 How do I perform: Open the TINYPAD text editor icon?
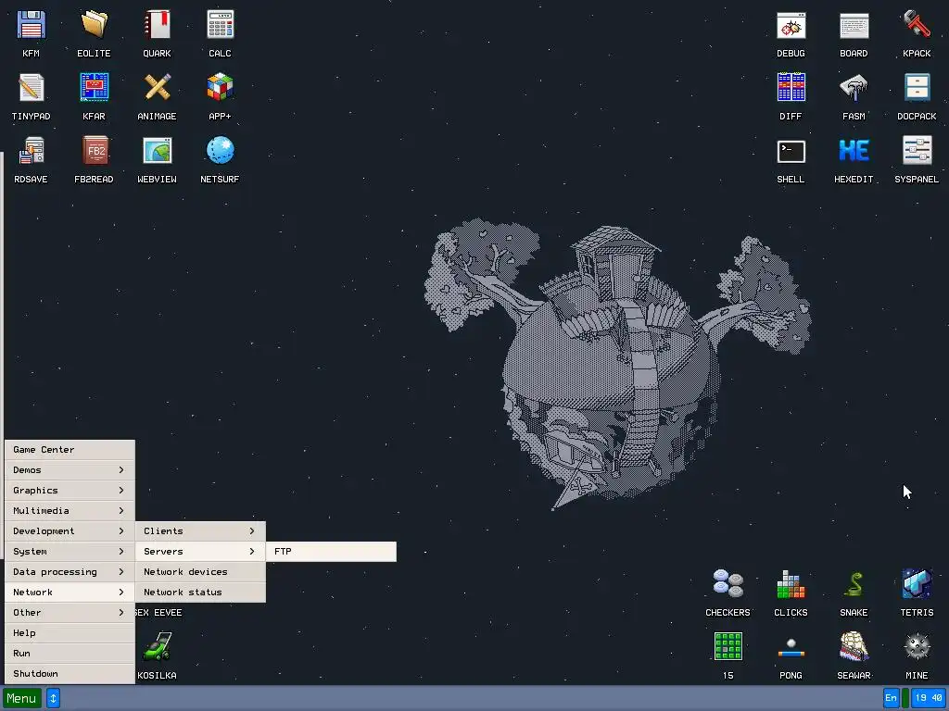(x=31, y=88)
